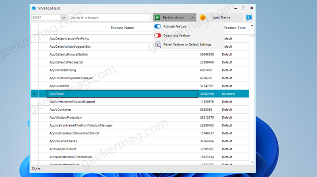Select the AppraiserSVChecks feature row
Screen dimensions: 317x177
(140, 141)
